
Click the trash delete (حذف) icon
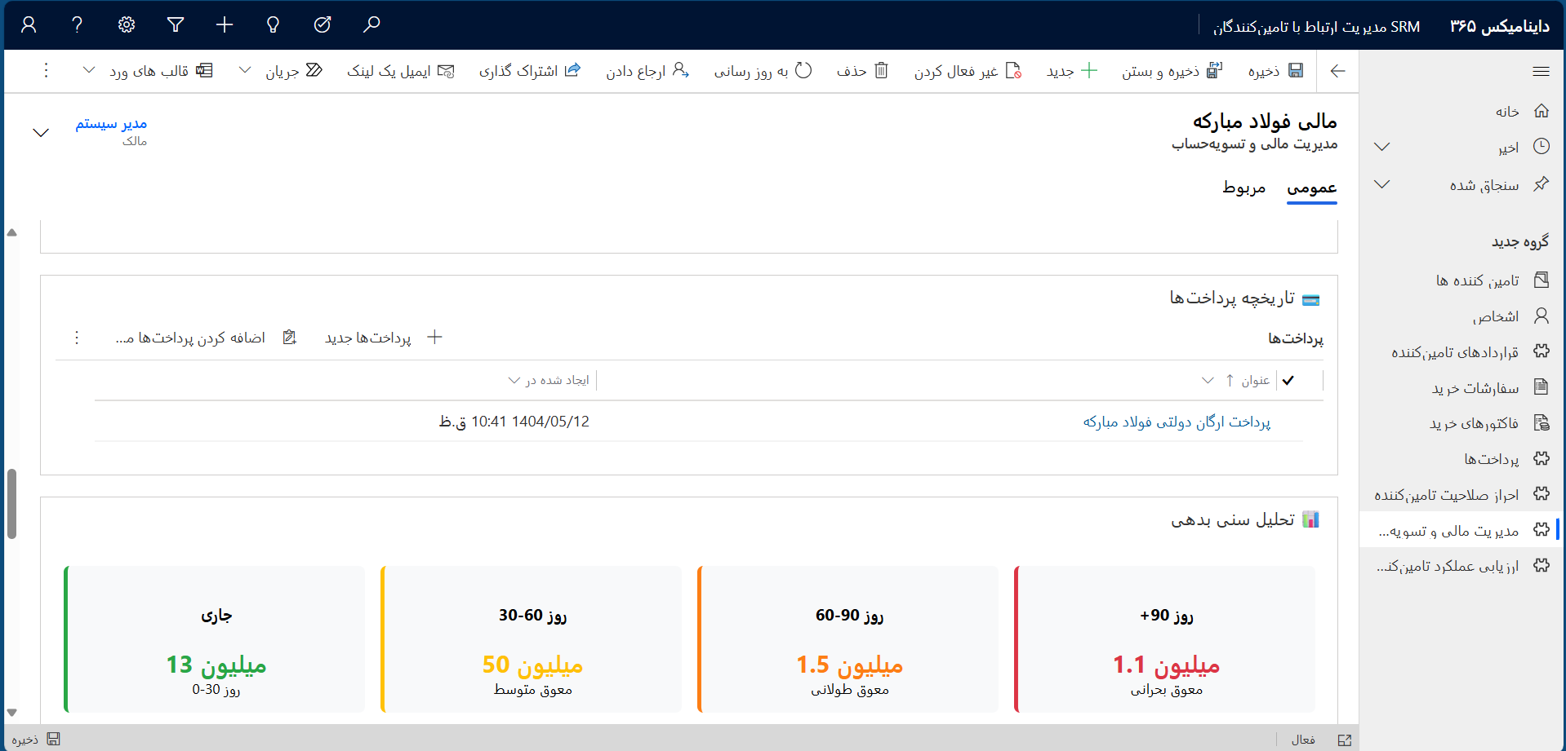click(x=881, y=71)
